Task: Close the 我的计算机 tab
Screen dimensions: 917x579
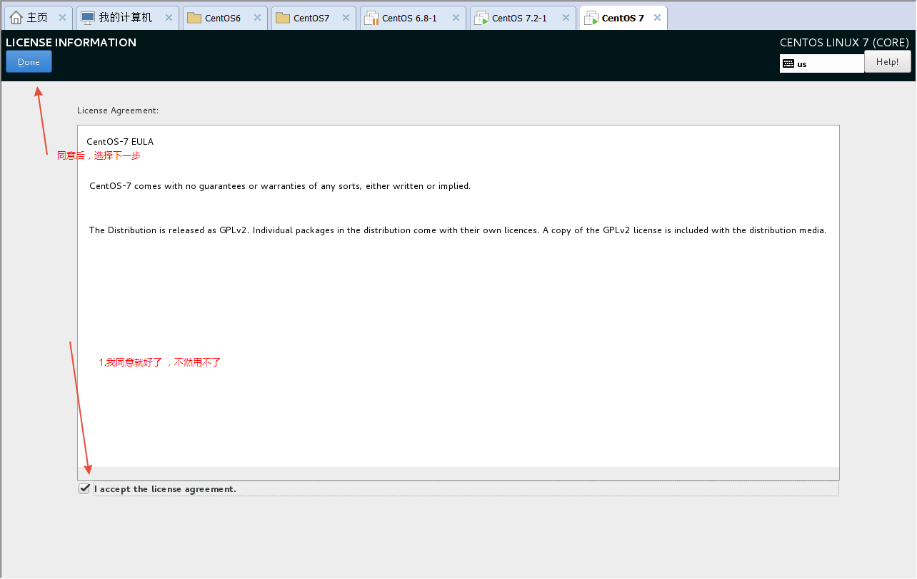Action: [169, 18]
